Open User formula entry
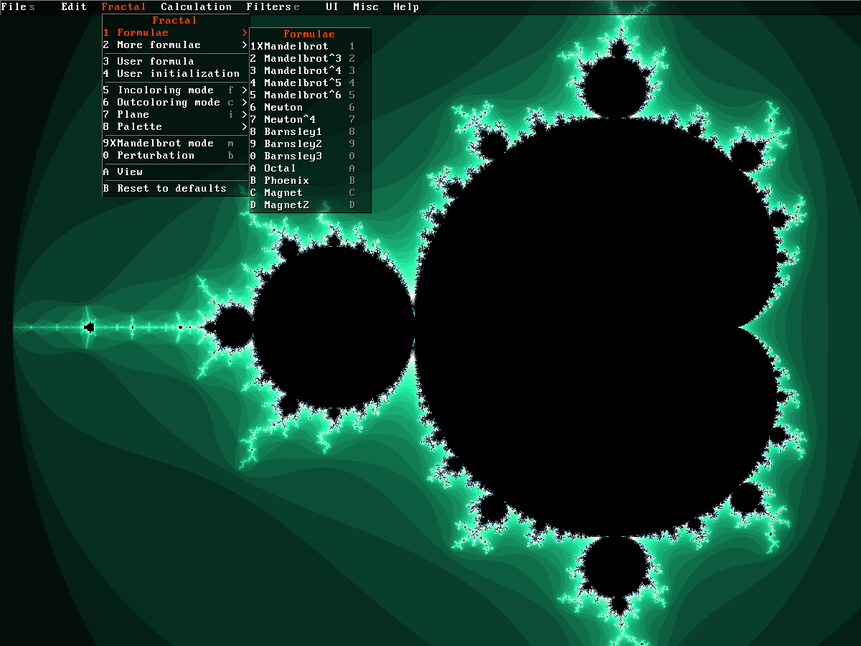 coord(155,62)
